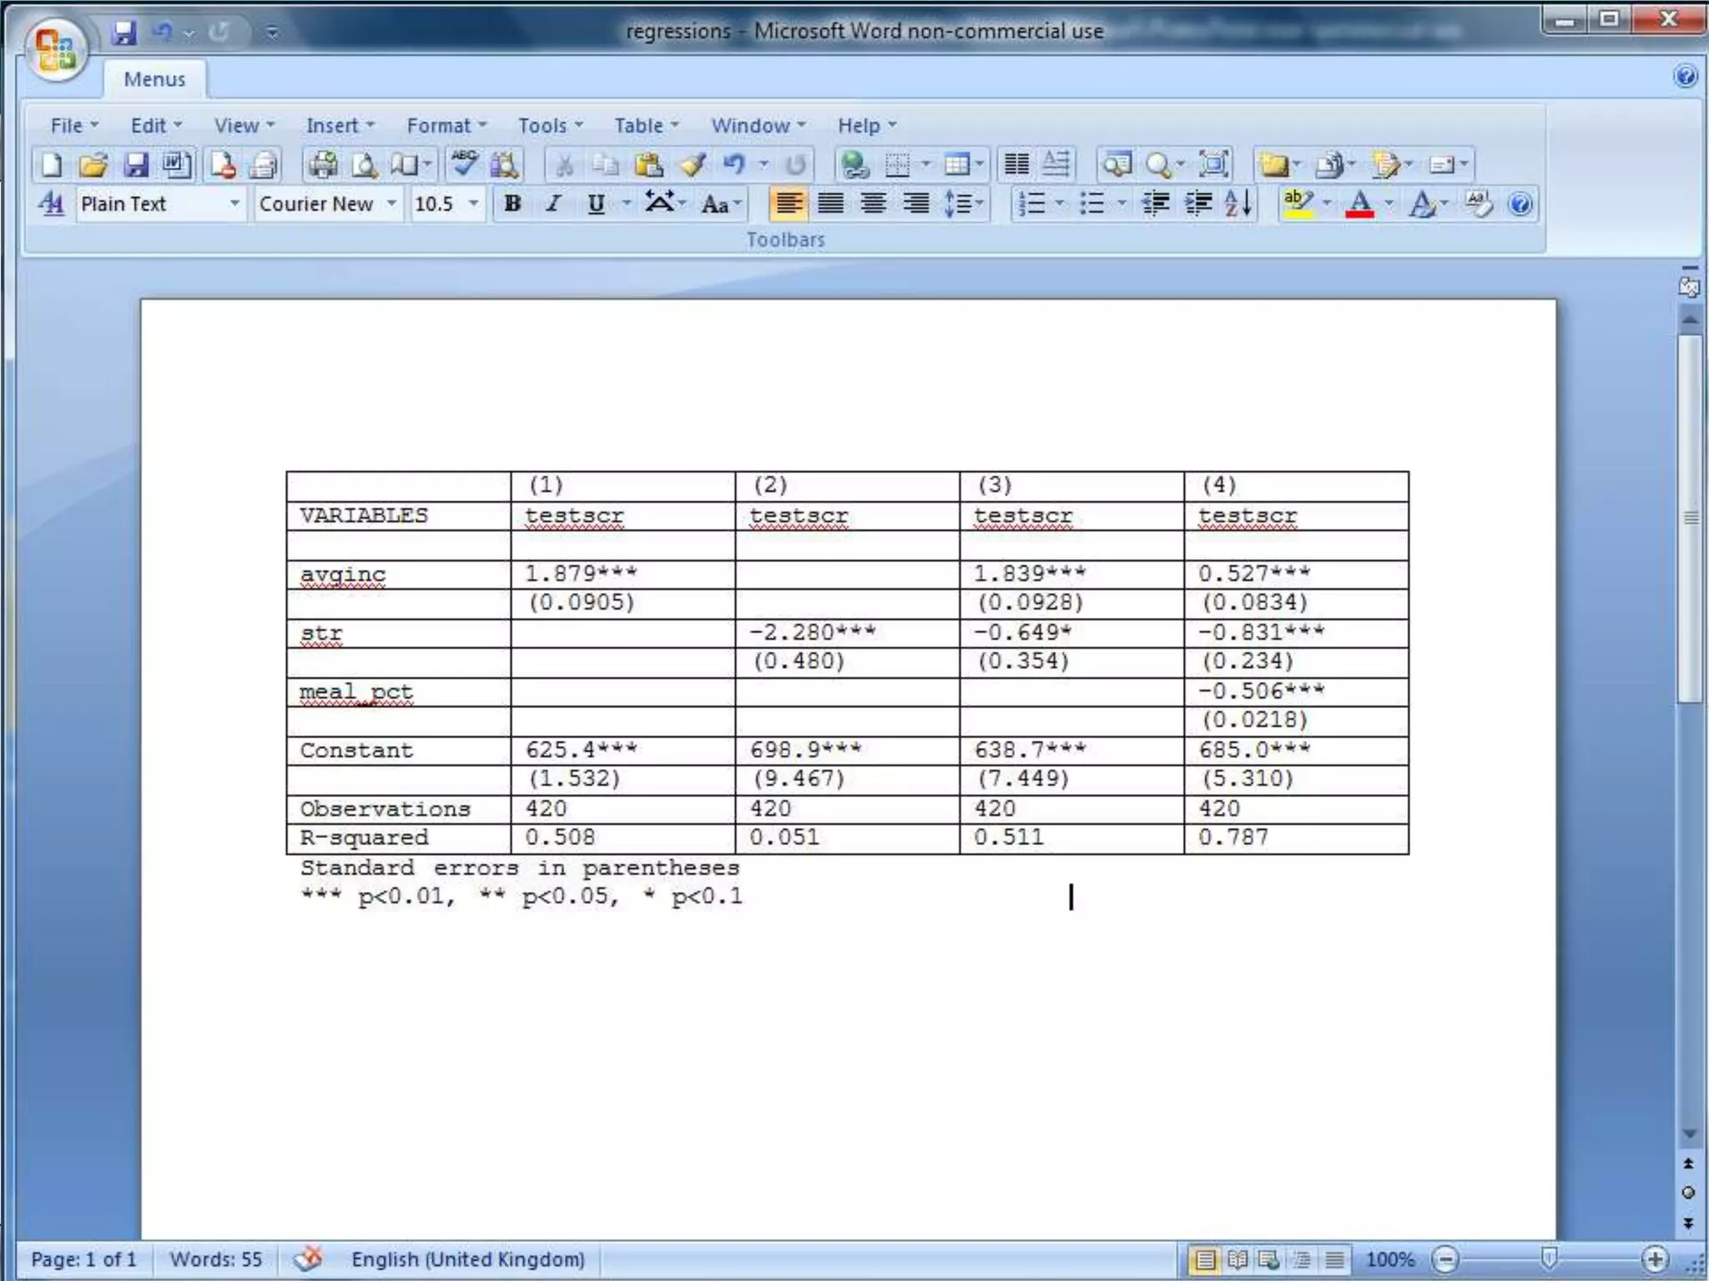Click the Format Painter brush icon
The width and height of the screenshot is (1709, 1281).
(x=693, y=165)
